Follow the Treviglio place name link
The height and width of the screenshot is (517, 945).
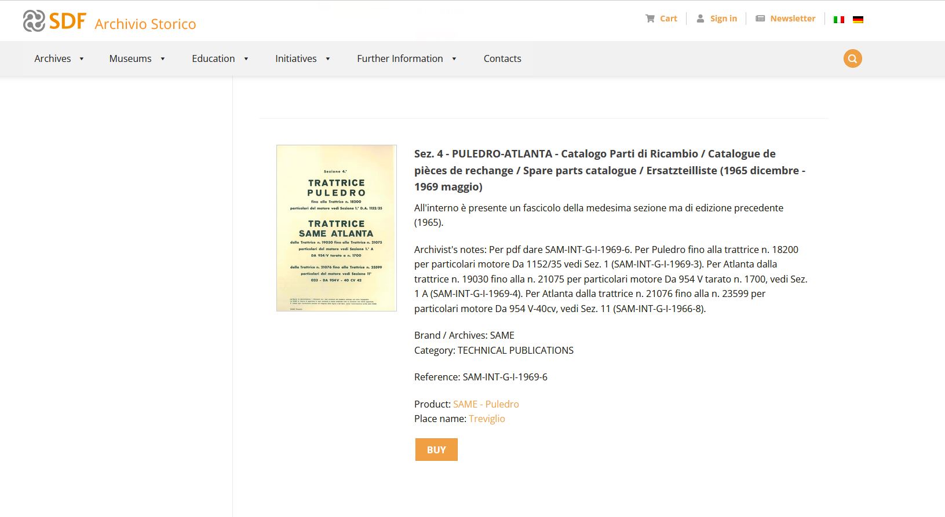(487, 419)
